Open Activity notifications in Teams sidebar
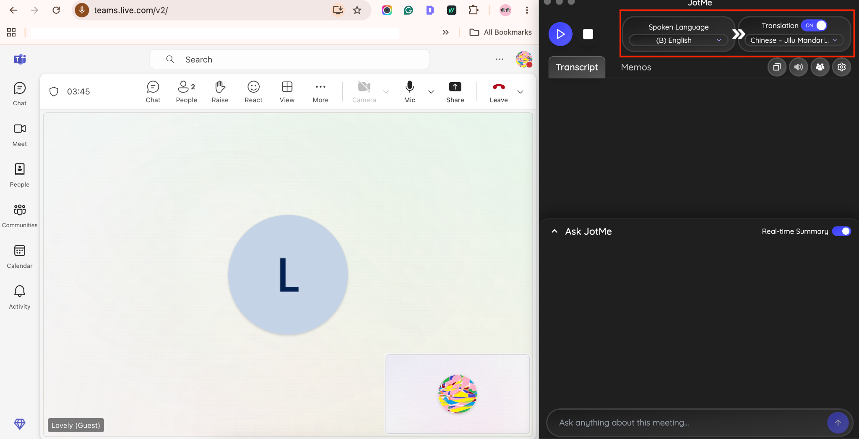 [20, 297]
